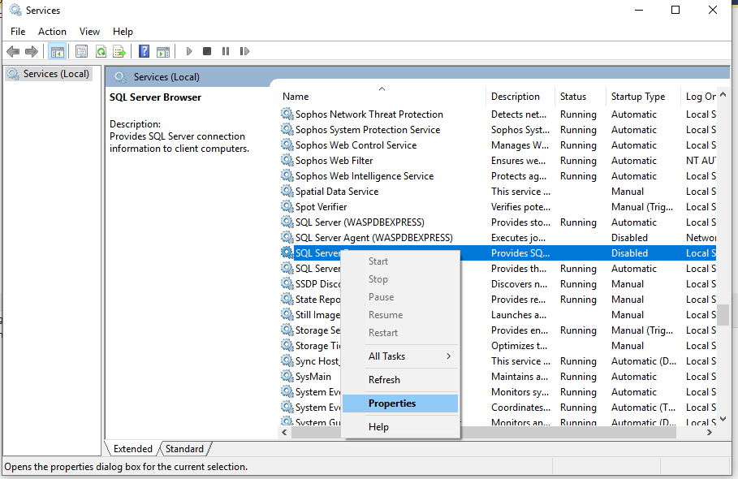Click the 'NT AU' log on cell

pos(701,161)
